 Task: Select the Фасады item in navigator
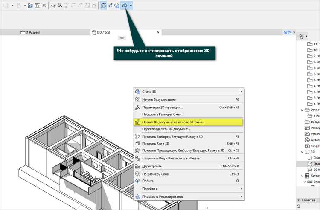[x=312, y=122]
